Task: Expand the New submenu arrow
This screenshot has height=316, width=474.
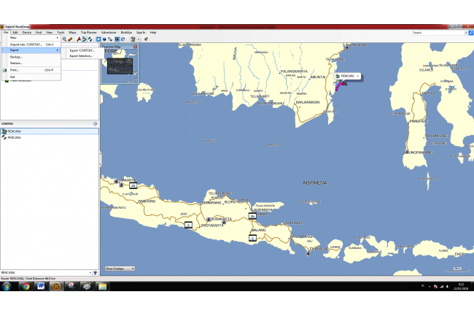Action: [x=58, y=38]
